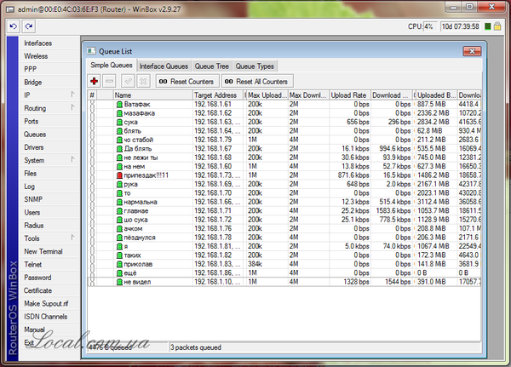Click the minus remove queue icon

[x=110, y=80]
